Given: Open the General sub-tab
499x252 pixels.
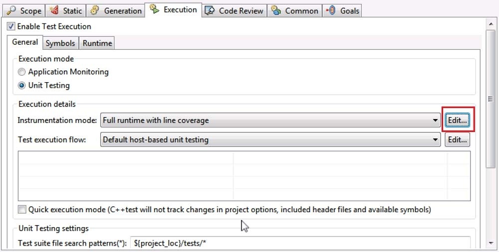Looking at the screenshot, I should 25,42.
